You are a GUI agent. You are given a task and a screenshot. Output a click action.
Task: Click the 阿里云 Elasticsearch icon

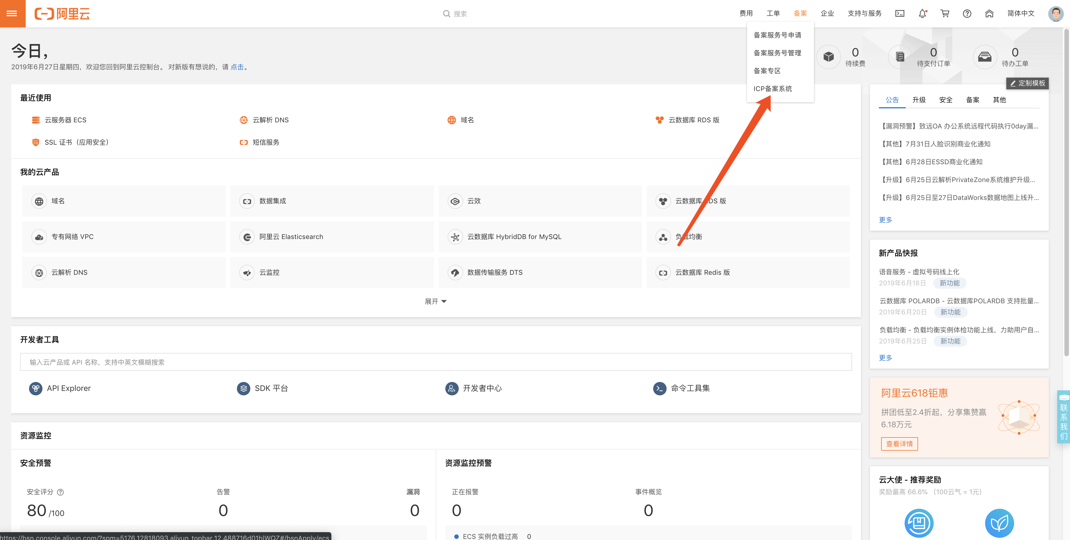pyautogui.click(x=247, y=237)
